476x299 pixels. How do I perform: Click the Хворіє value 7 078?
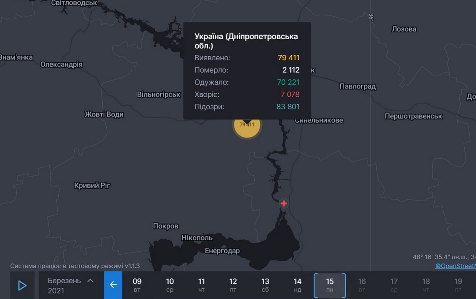pyautogui.click(x=290, y=94)
